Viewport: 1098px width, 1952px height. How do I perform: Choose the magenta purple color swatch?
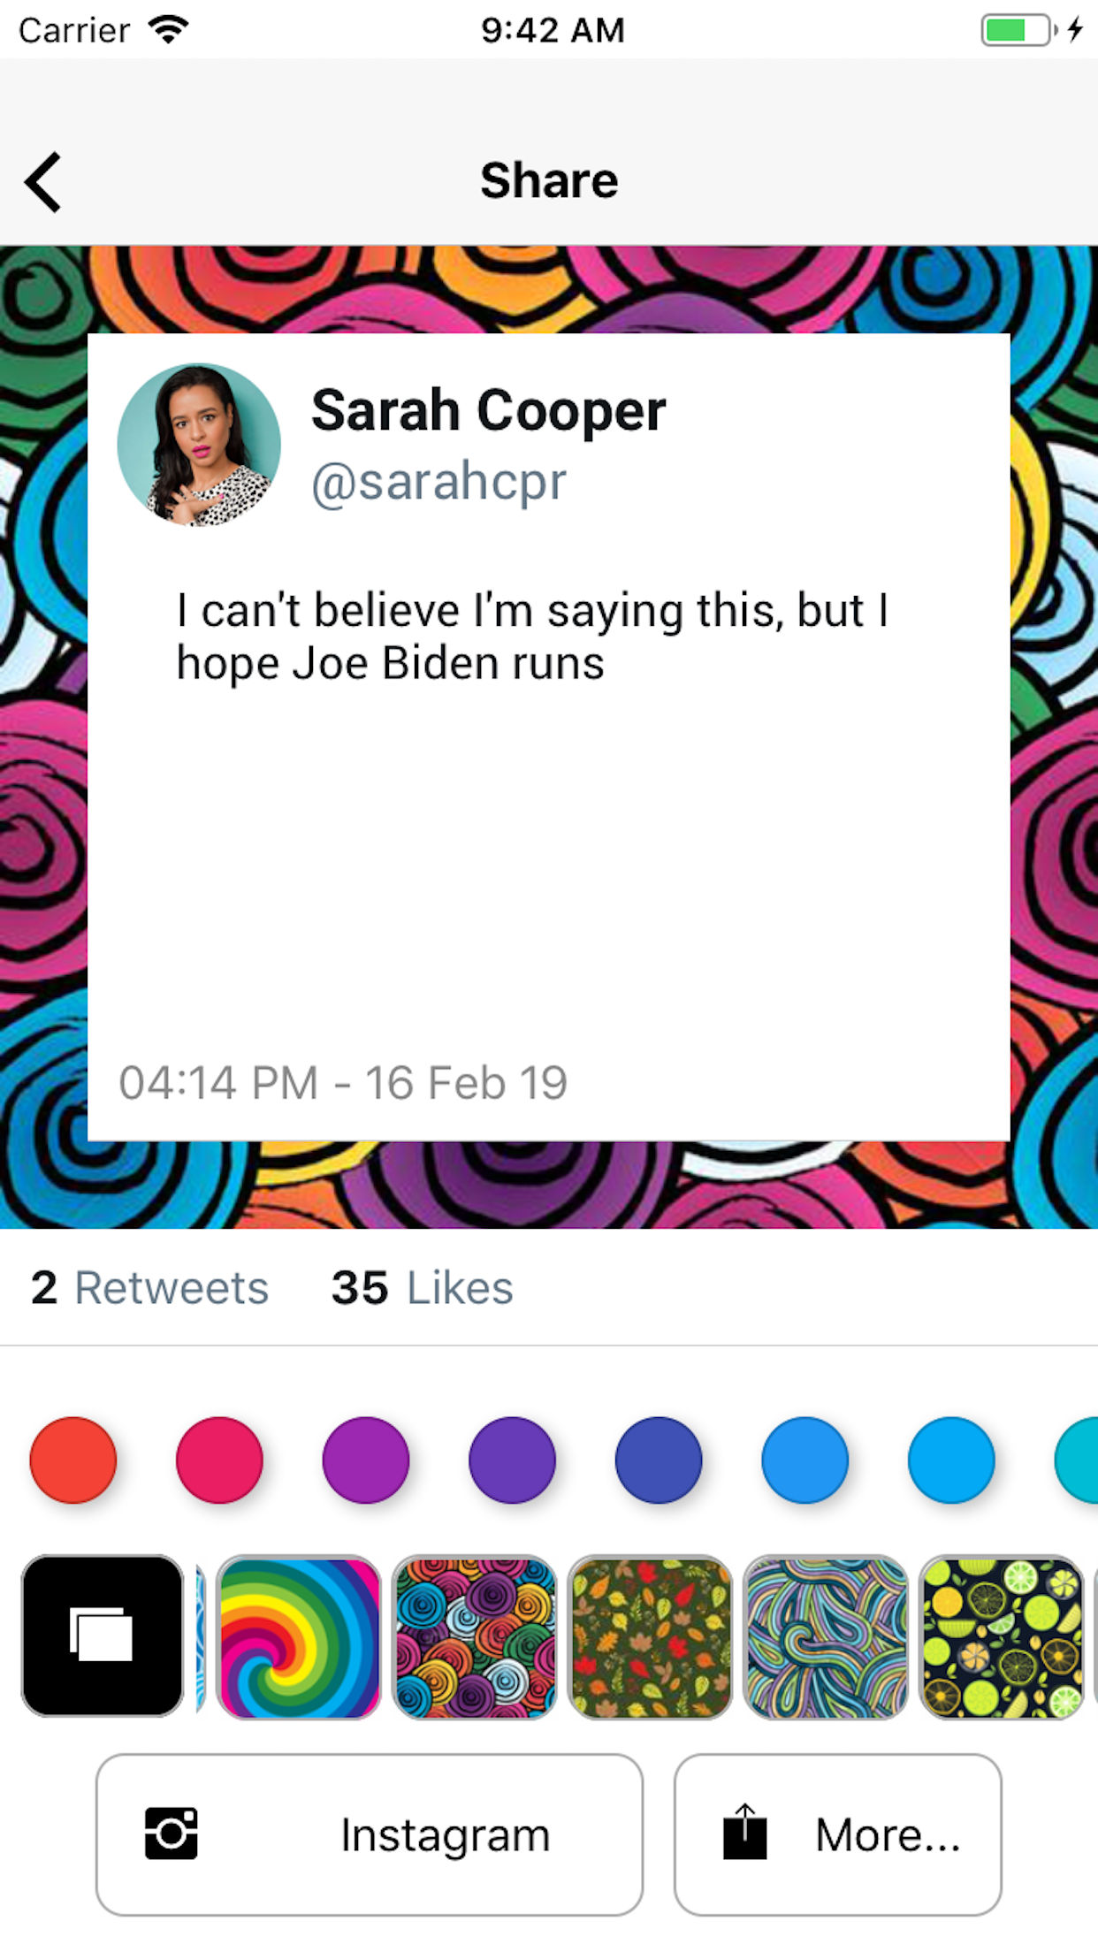pos(366,1460)
